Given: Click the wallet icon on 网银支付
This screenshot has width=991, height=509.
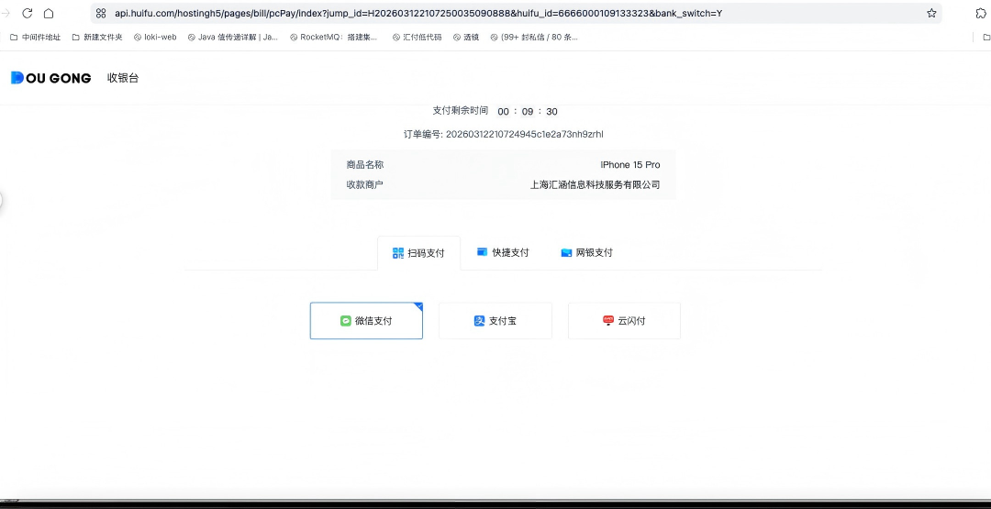Looking at the screenshot, I should [566, 252].
